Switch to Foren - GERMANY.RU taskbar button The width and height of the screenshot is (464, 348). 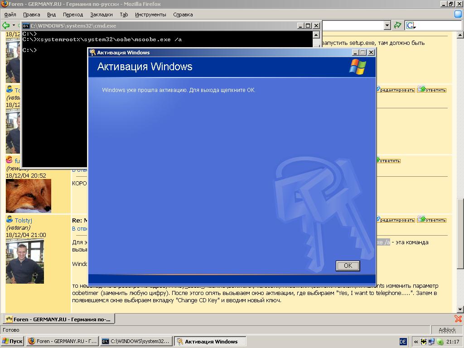pyautogui.click(x=63, y=341)
